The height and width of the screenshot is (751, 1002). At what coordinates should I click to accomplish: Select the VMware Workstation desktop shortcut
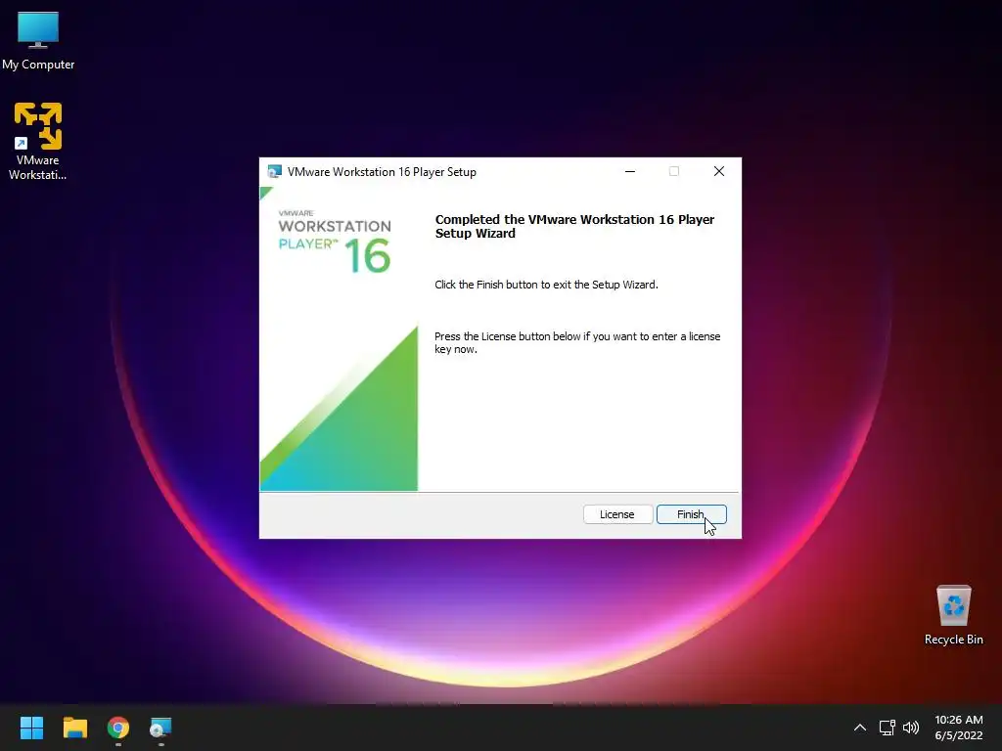click(38, 141)
